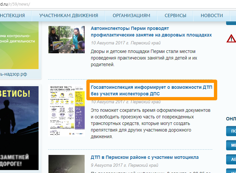Screen dimensions: 236x173
Task: Click the bottom-most blue button under АВ
Action: 231,170
